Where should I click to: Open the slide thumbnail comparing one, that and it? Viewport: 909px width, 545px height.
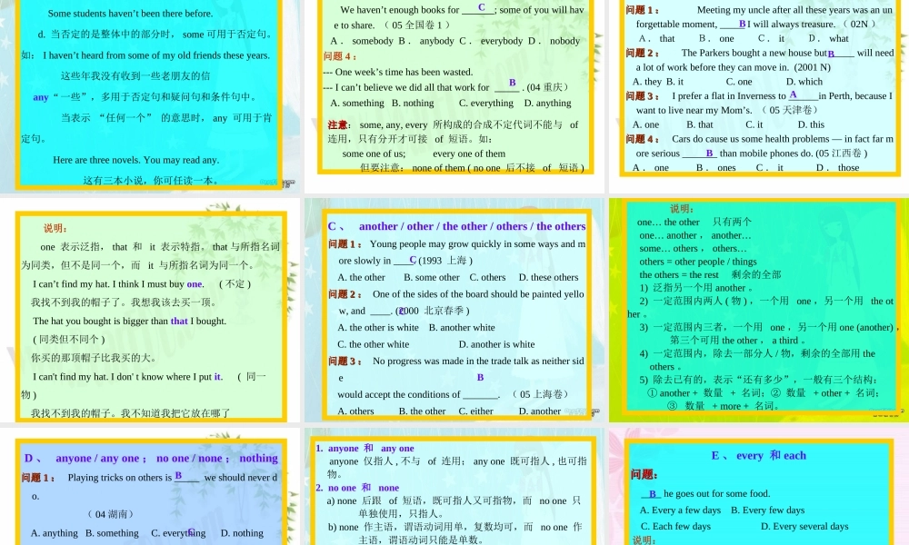[x=150, y=311]
